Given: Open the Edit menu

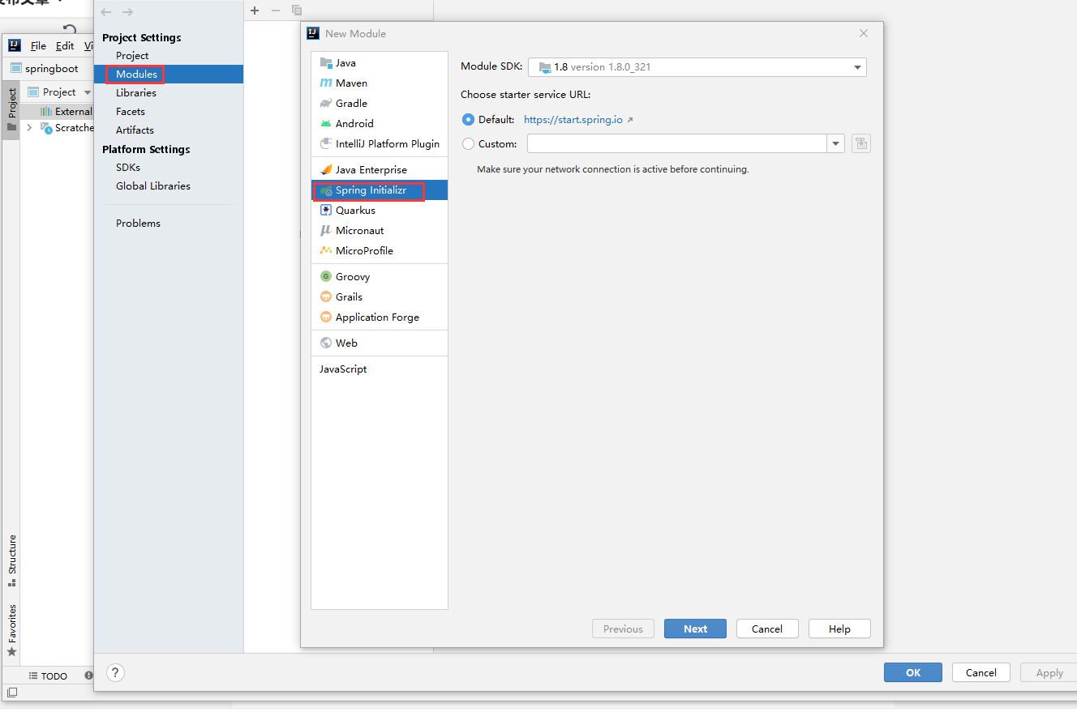Looking at the screenshot, I should coord(65,46).
